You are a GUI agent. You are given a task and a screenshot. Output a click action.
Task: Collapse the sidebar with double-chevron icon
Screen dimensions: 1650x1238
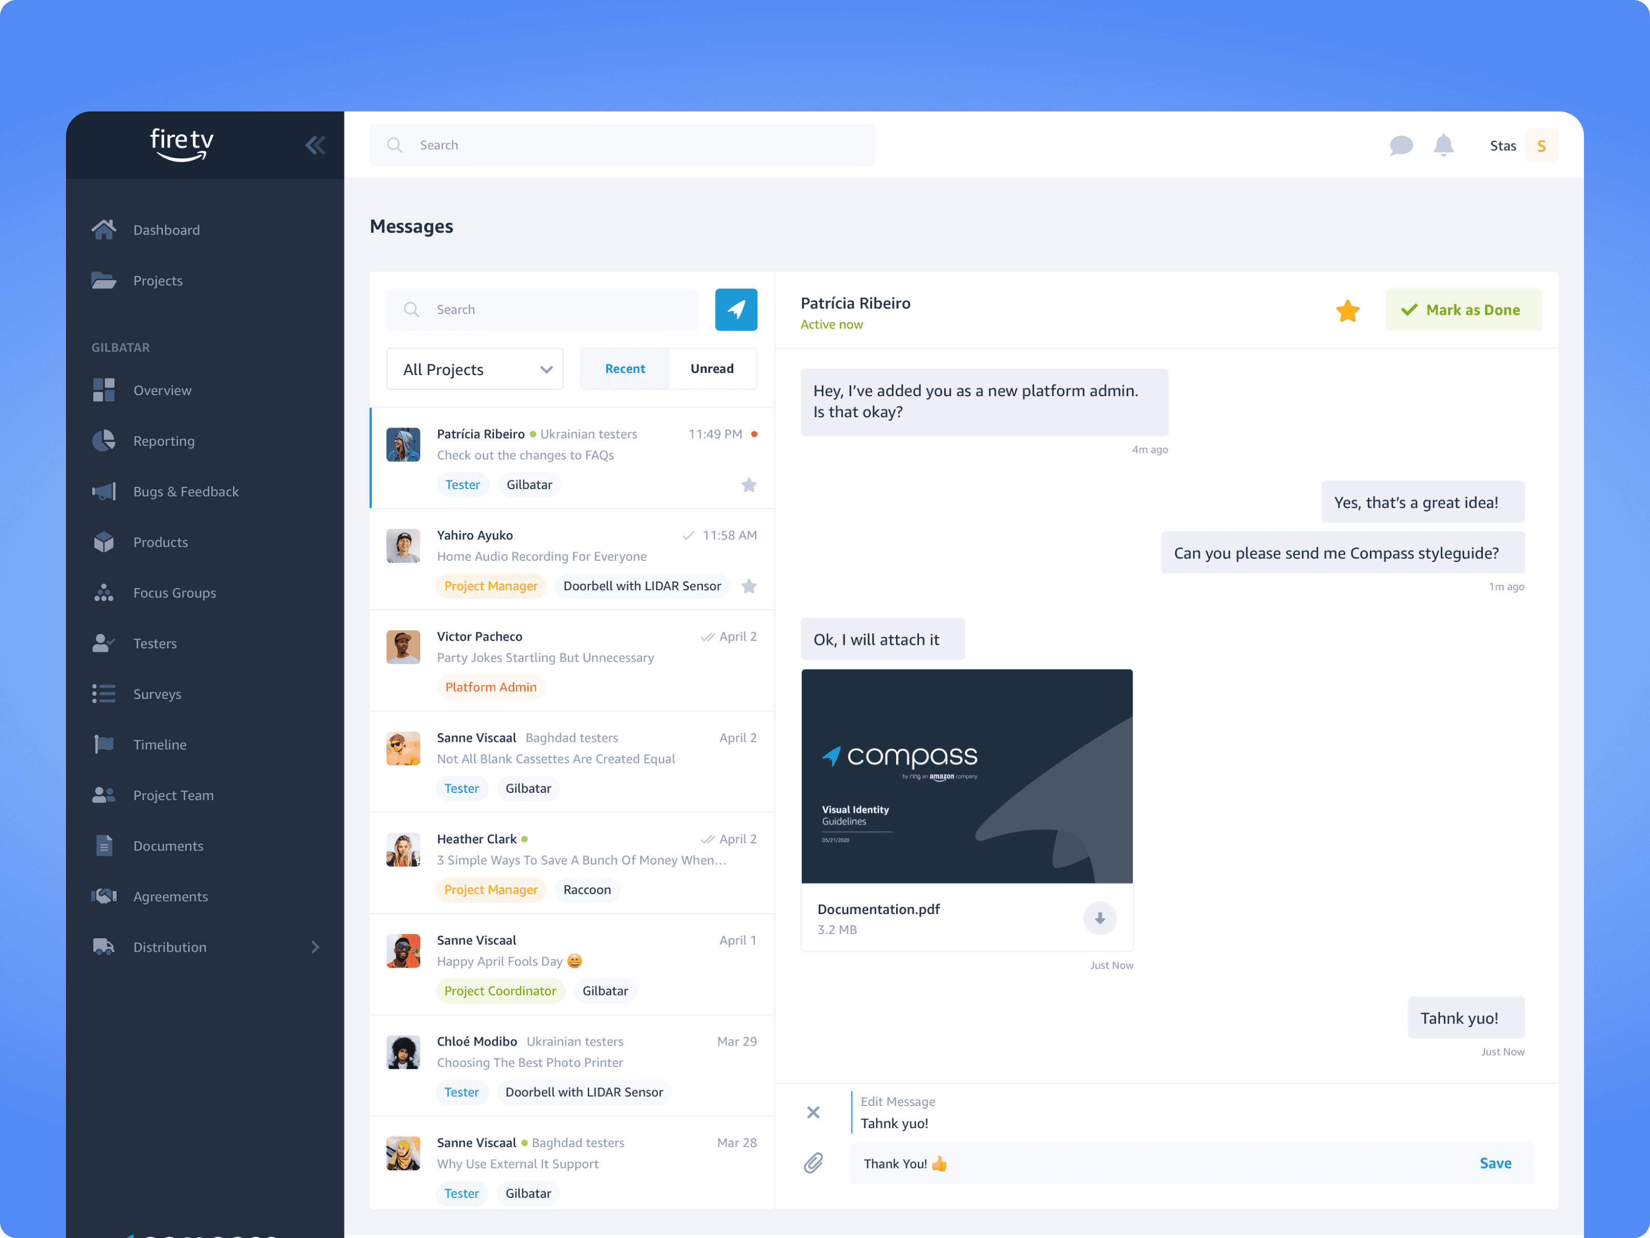point(315,145)
